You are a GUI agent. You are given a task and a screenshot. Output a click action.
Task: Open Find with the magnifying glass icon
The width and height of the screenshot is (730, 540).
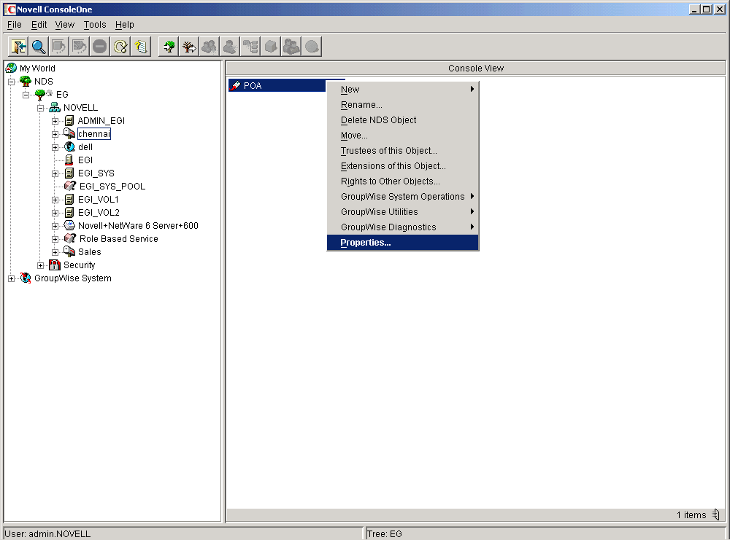coord(39,47)
